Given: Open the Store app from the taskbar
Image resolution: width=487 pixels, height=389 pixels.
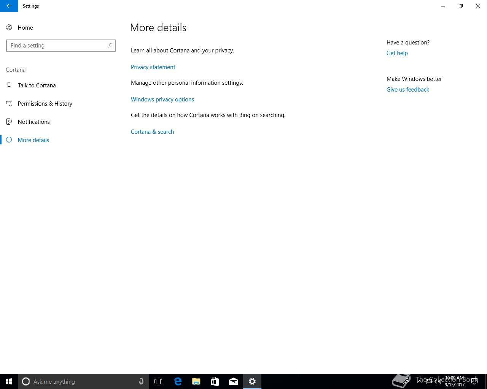Looking at the screenshot, I should (x=215, y=381).
